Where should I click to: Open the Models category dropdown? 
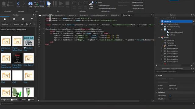7,24
